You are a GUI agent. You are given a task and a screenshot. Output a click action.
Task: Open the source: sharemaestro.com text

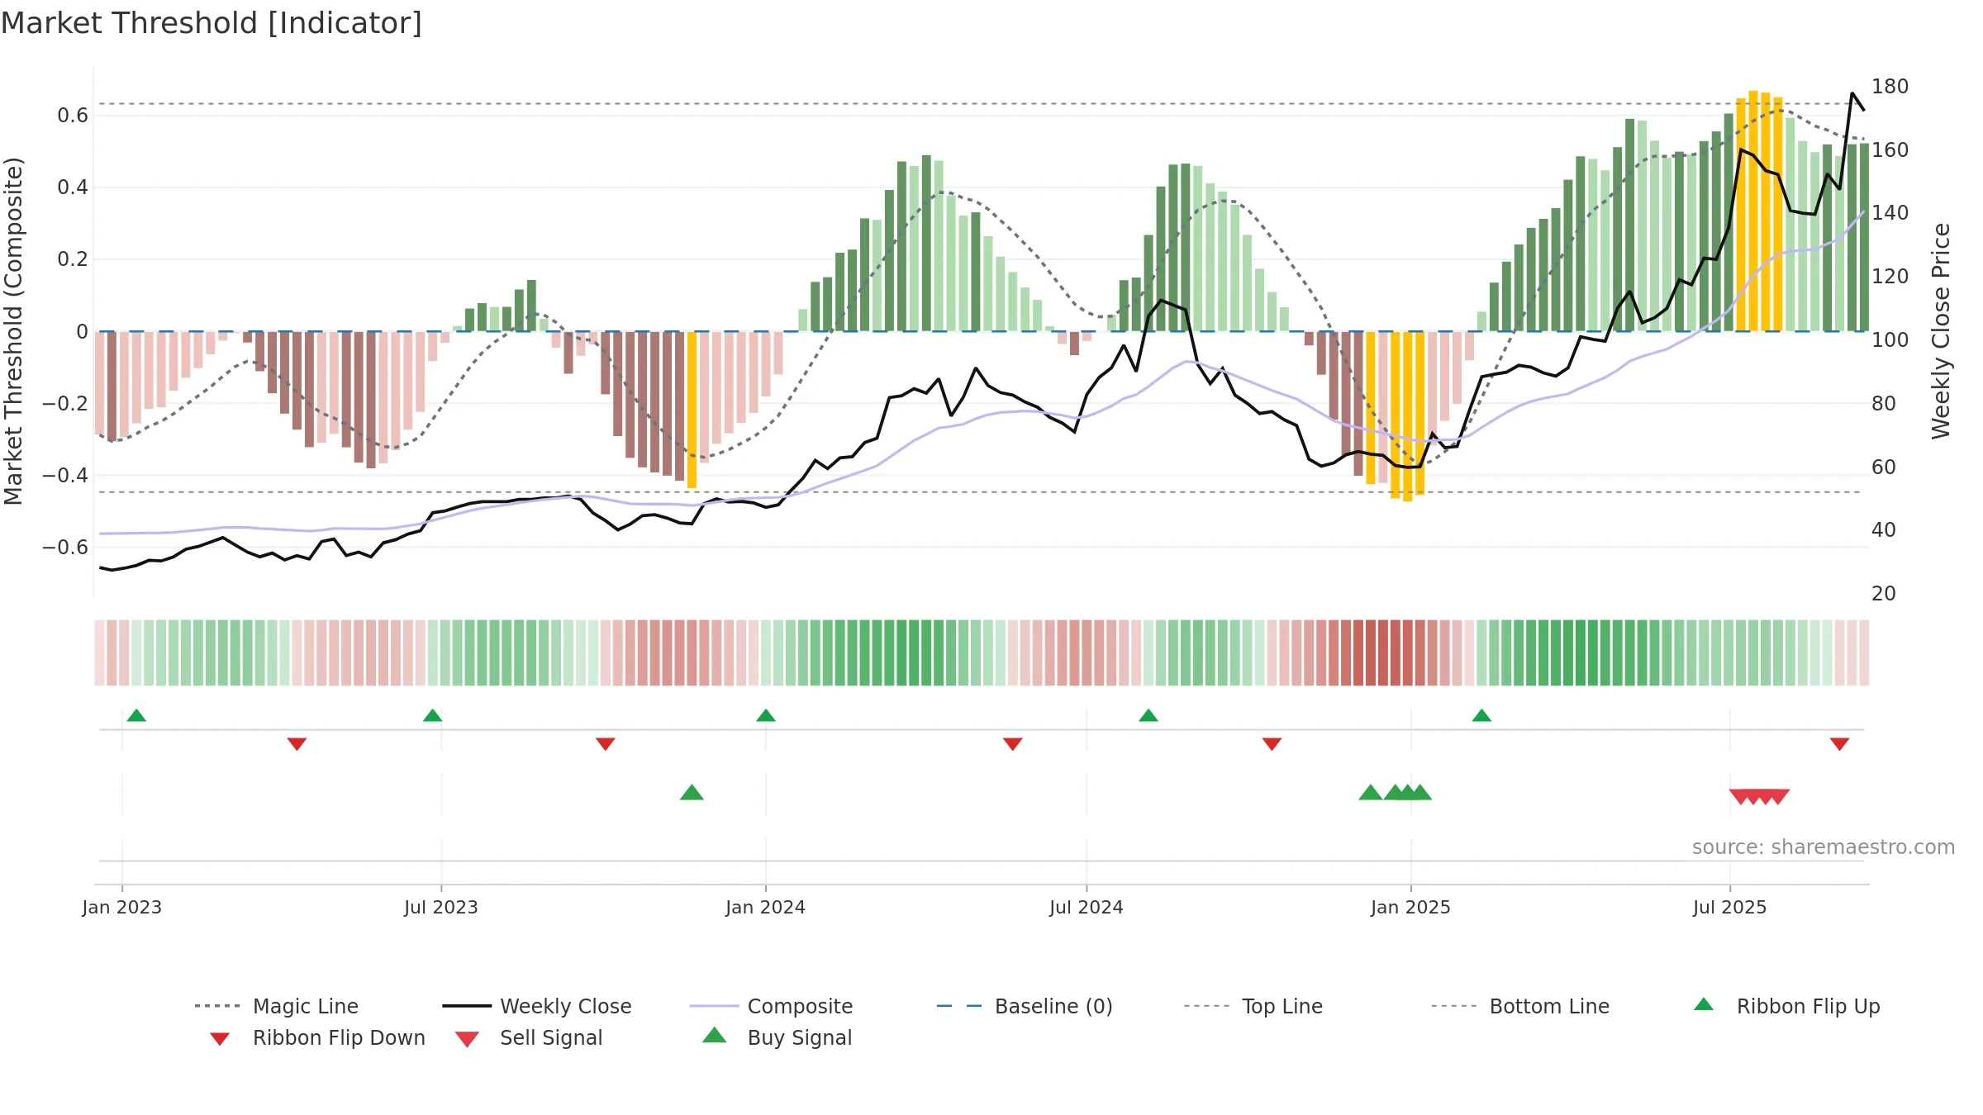(1824, 847)
